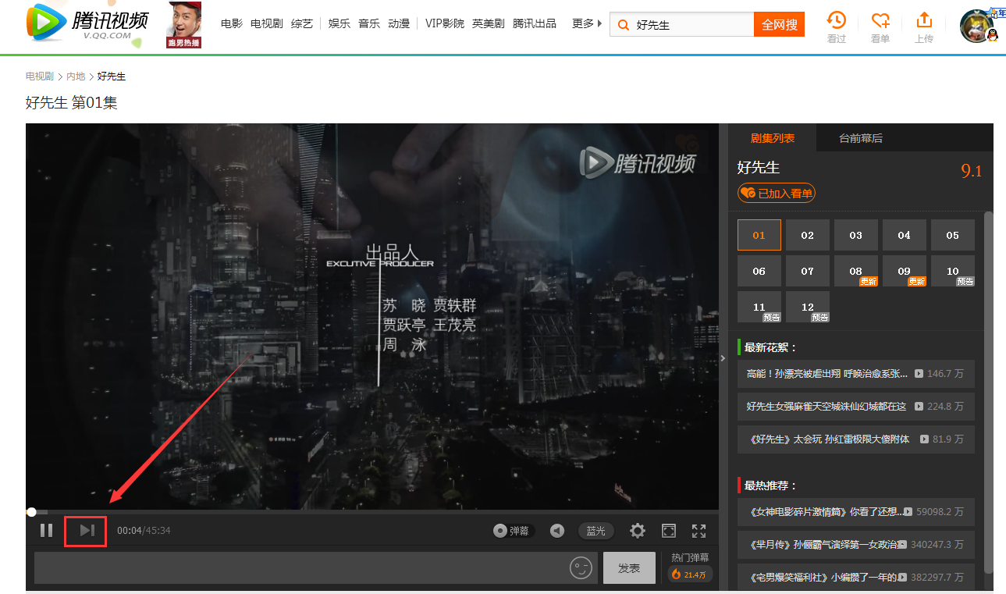The height and width of the screenshot is (594, 1006).
Task: Open the 《女神电影碎片激情篇》 recommendation
Action: click(x=856, y=512)
